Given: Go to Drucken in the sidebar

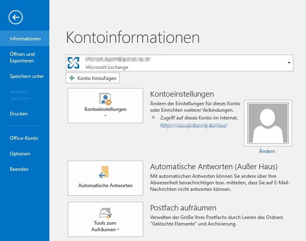Looking at the screenshot, I should click(x=19, y=114).
